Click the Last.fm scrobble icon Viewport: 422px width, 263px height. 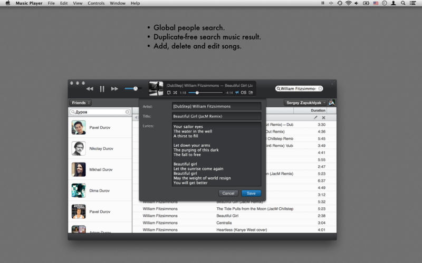244,93
